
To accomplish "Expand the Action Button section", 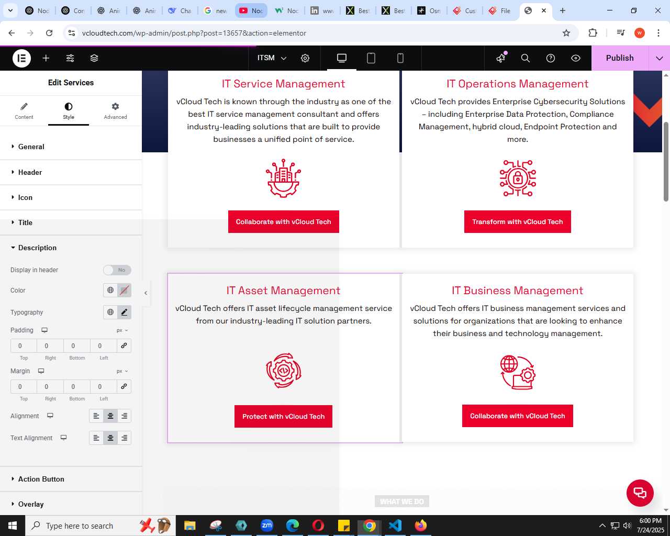I will pyautogui.click(x=71, y=479).
